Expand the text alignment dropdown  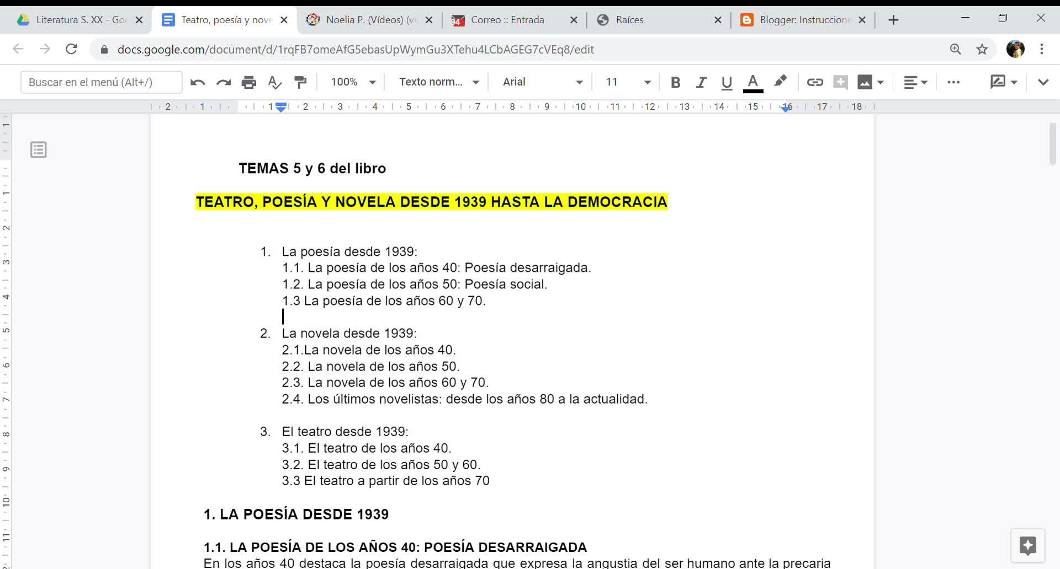click(915, 82)
